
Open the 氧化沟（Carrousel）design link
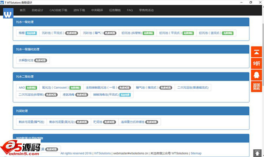[x=61, y=88]
